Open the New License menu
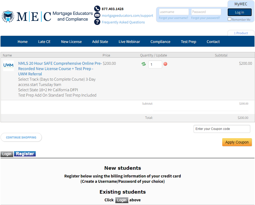 click(71, 42)
